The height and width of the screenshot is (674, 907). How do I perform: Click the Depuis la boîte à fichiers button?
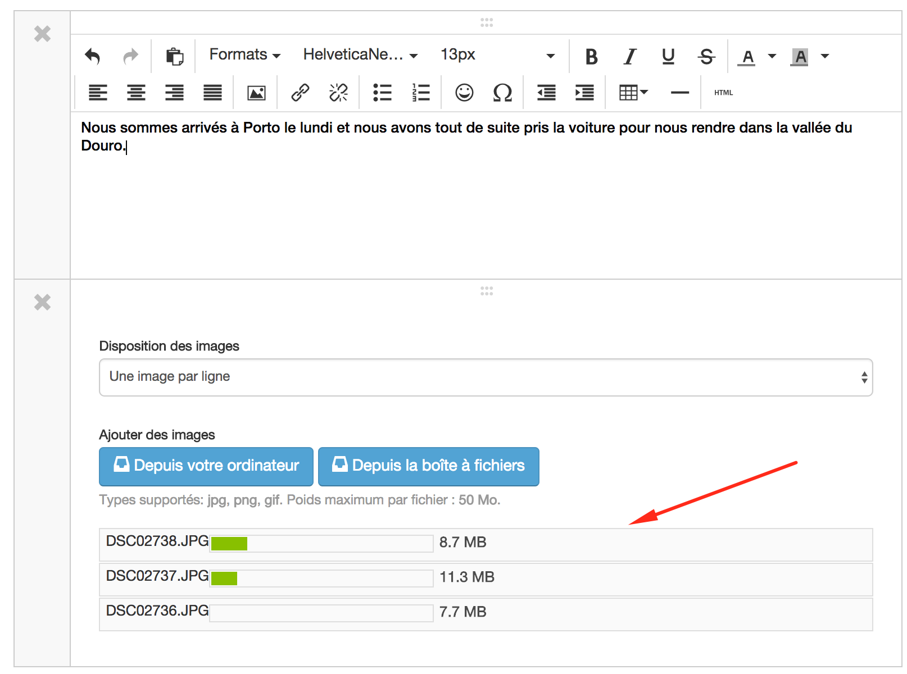[428, 466]
